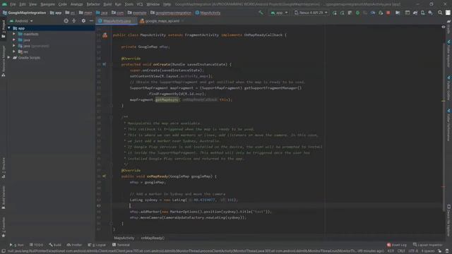Expand the java (generated) folder
The image size is (452, 254).
[14, 46]
